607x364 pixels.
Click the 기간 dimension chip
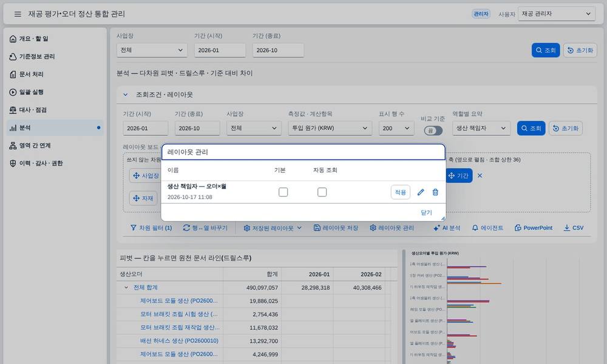(459, 175)
